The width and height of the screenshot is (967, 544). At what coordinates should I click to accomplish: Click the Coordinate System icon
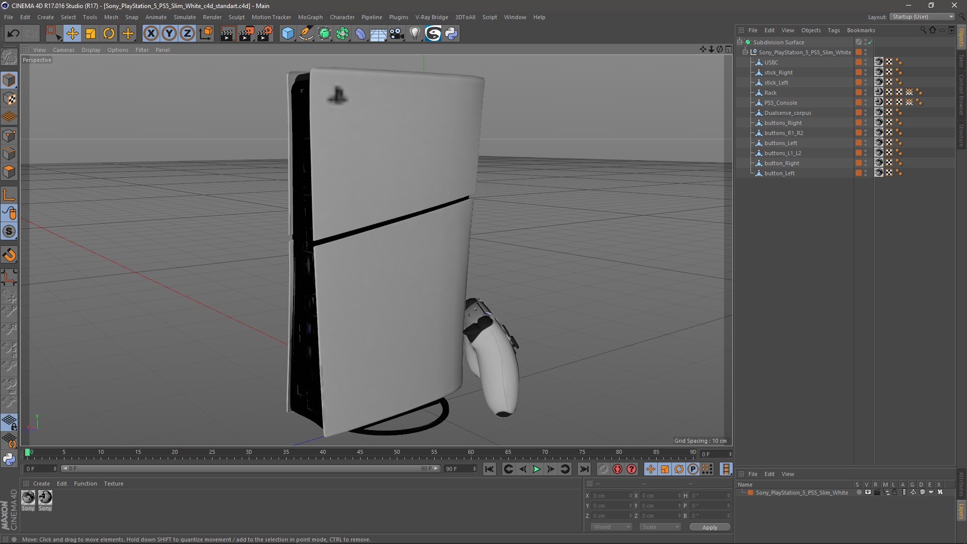206,34
